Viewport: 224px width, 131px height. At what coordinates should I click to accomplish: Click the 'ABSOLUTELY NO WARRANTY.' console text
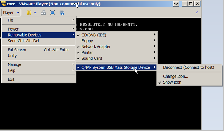coord(108,25)
